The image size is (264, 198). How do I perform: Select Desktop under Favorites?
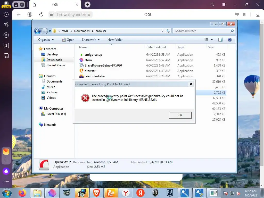point(52,54)
